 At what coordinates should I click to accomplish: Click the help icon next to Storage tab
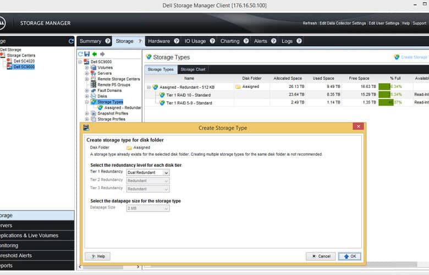tap(140, 41)
